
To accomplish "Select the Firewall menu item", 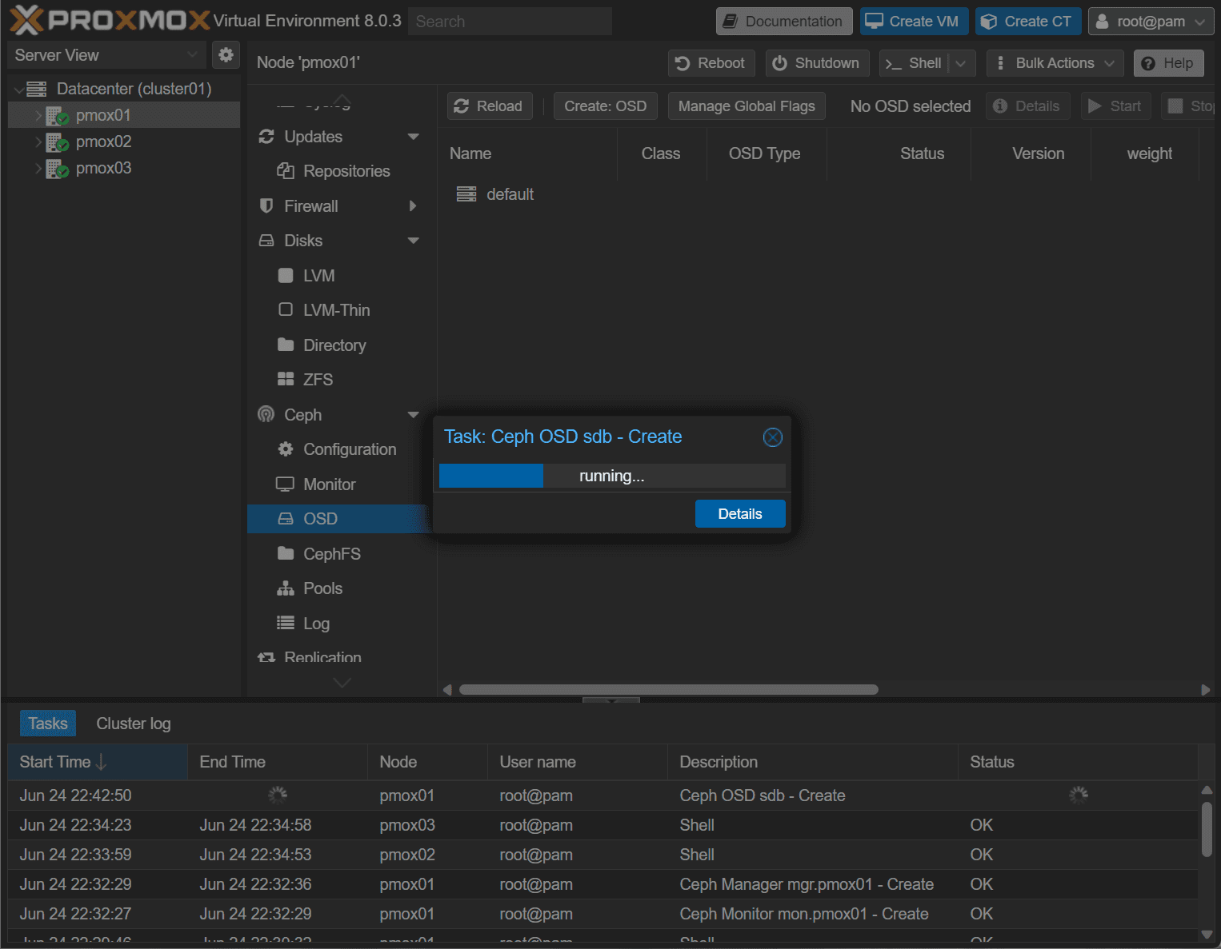I will (311, 206).
